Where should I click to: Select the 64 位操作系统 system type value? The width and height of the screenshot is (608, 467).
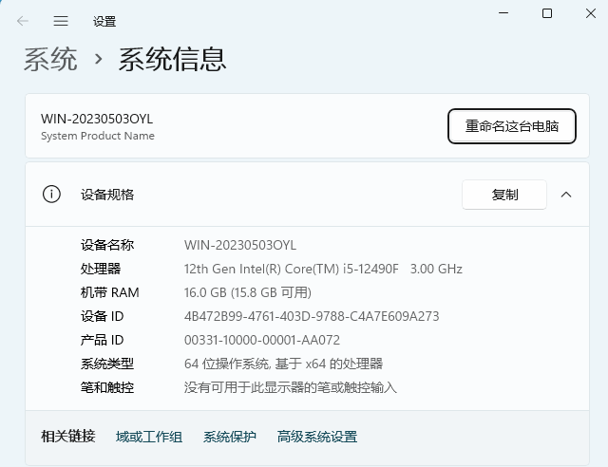click(283, 364)
